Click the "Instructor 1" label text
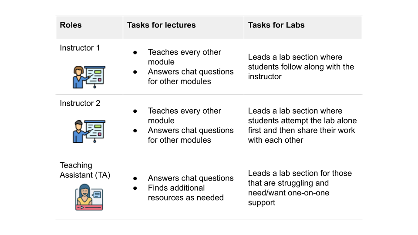Image resolution: width=418 pixels, height=235 pixels. tap(80, 48)
